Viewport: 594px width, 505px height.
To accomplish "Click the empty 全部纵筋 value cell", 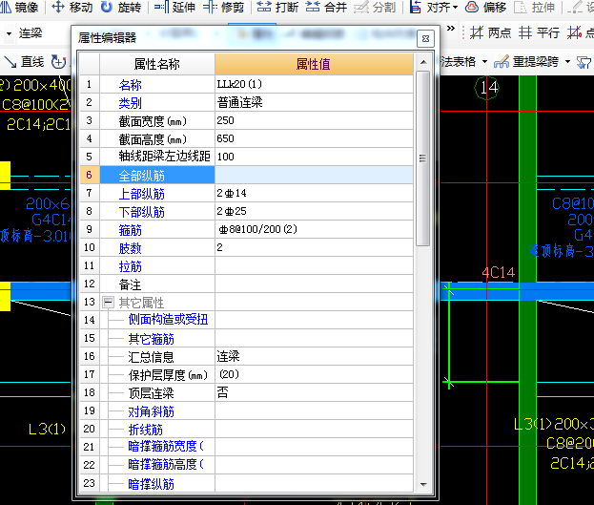I will point(314,175).
